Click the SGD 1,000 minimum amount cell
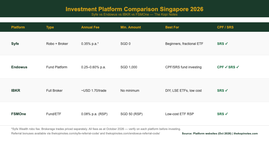269x145 pixels. 129,67
